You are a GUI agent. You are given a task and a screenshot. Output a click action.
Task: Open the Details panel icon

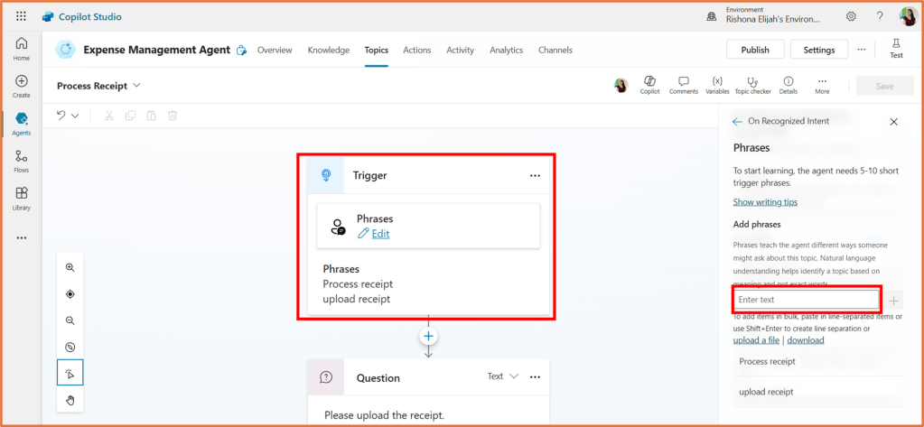tap(788, 84)
